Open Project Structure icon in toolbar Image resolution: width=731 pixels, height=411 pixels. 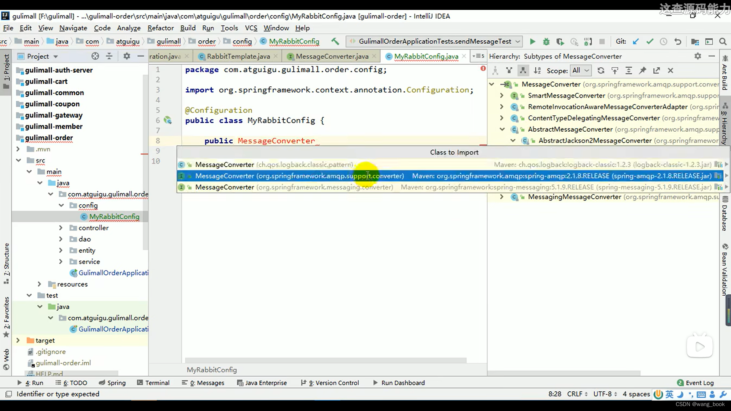(695, 41)
